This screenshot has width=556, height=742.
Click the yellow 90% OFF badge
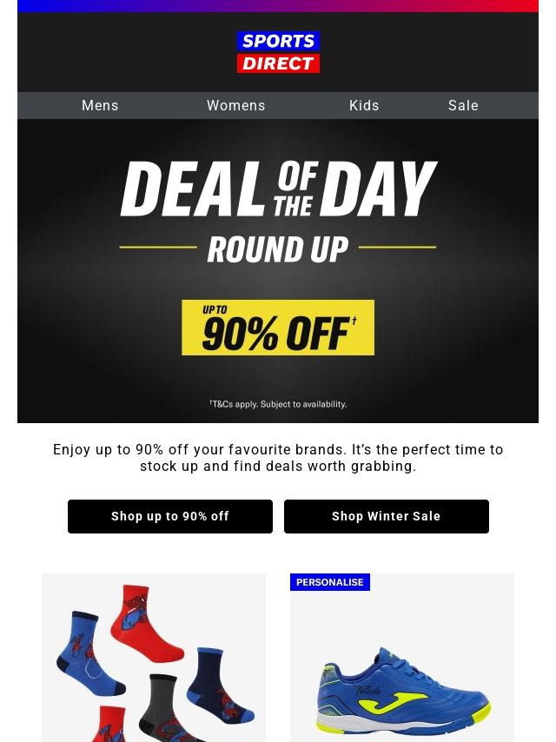[x=278, y=328]
